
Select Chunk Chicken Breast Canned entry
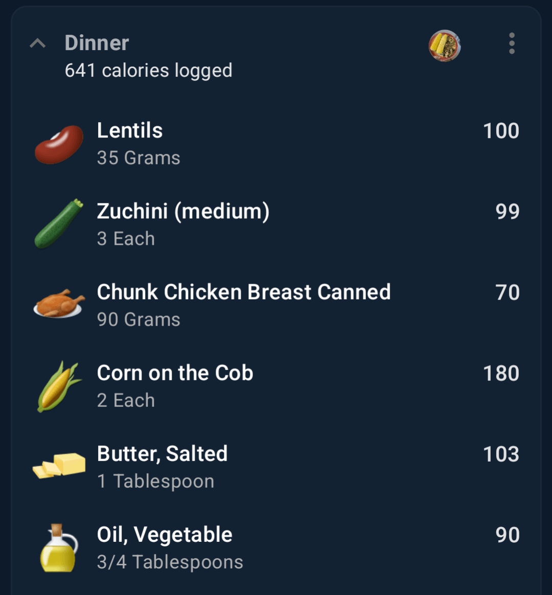click(276, 306)
